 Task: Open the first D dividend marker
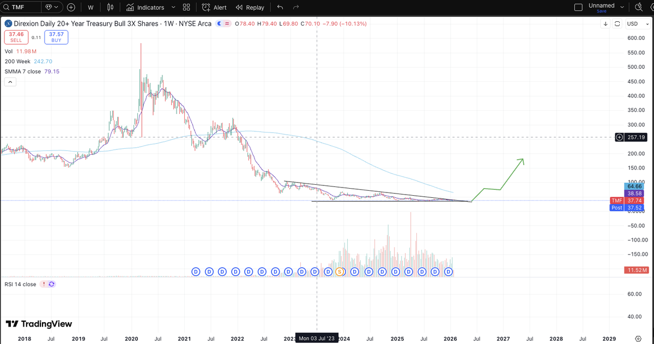196,271
